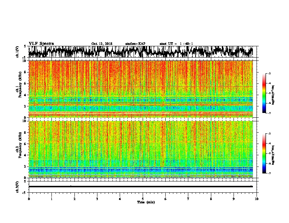Click the "6" kHz tick on ch.2 spectrogram axis
Screen dimensions: 289x223
coord(26,144)
